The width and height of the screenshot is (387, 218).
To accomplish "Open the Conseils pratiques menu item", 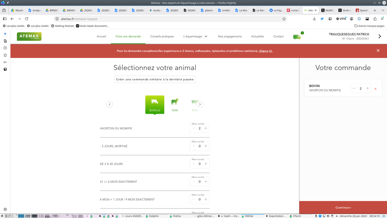I will coord(162,36).
